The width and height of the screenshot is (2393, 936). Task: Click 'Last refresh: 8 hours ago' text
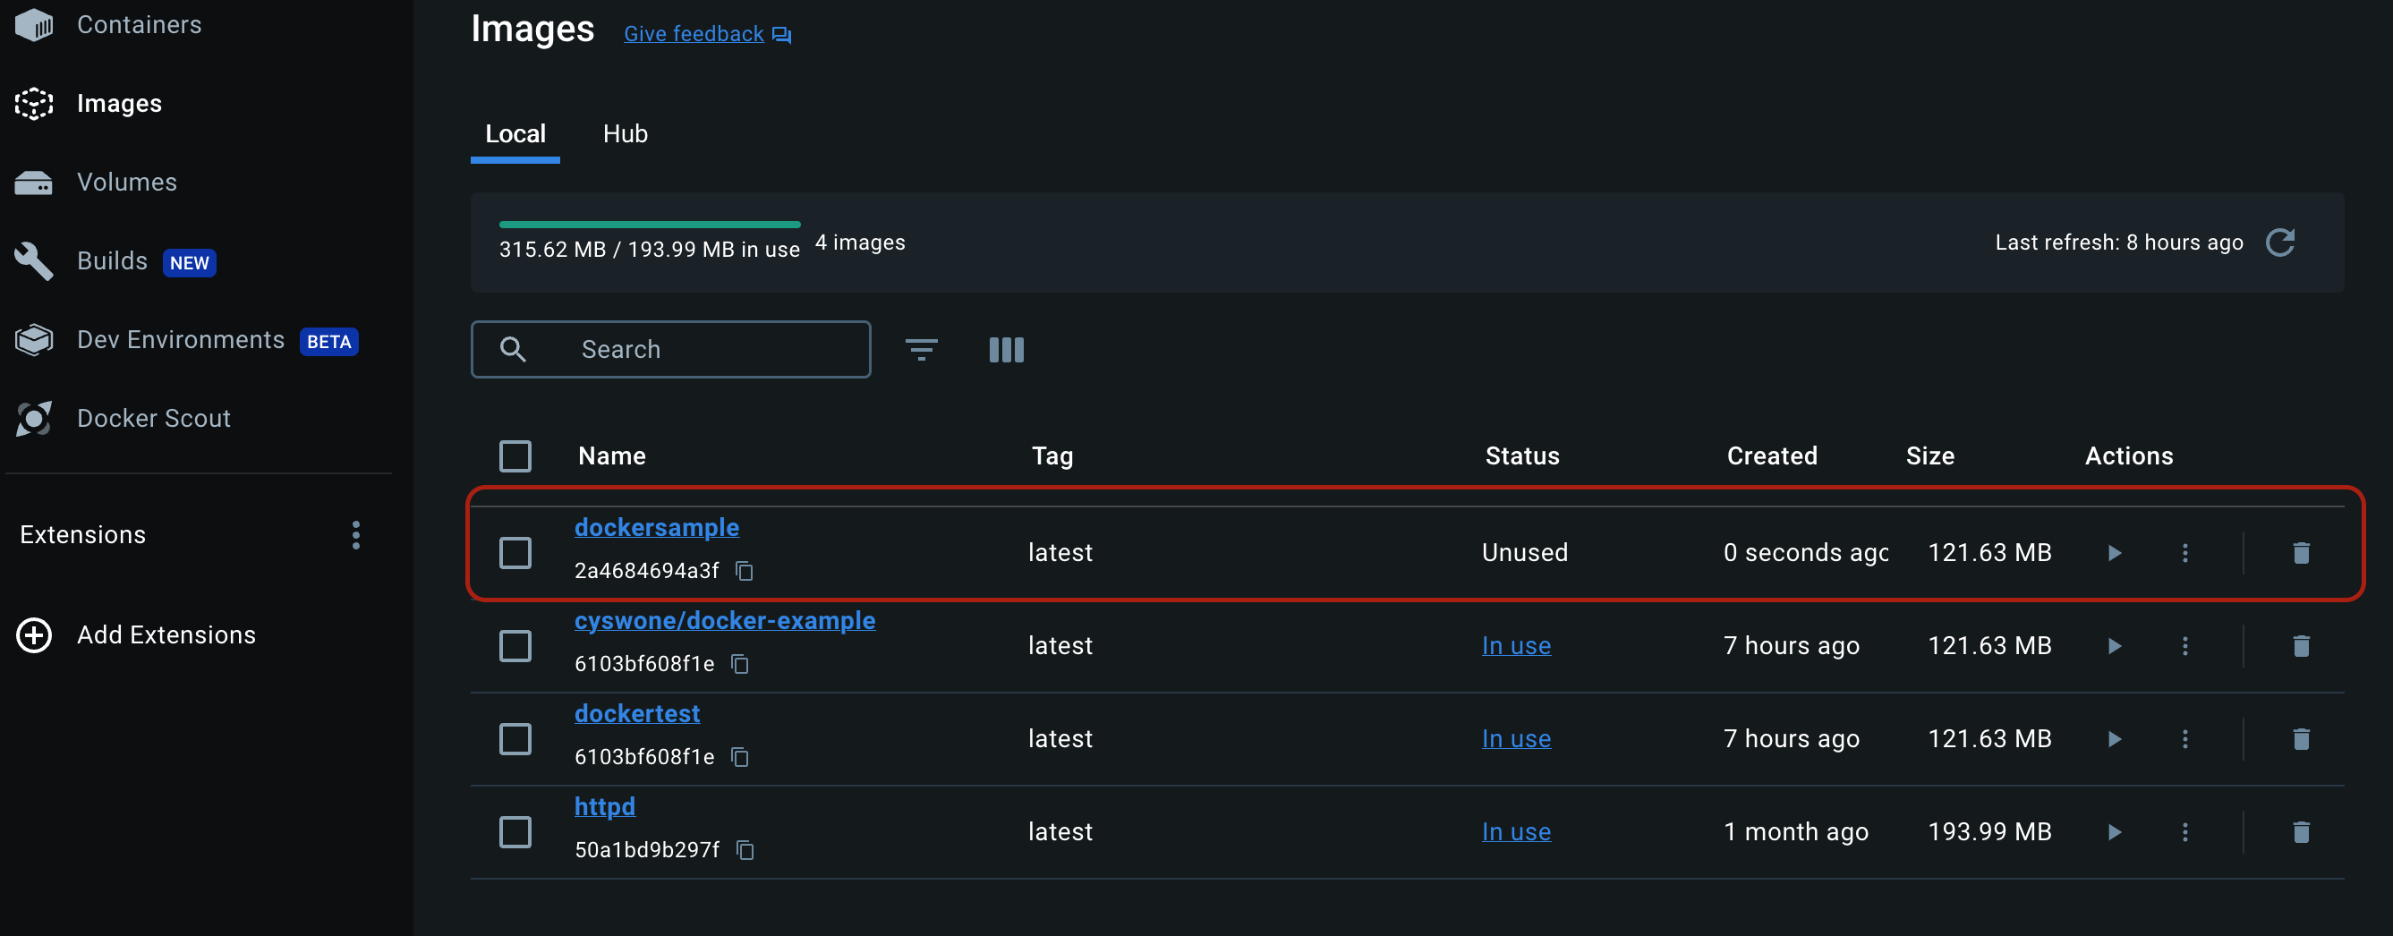[2119, 243]
